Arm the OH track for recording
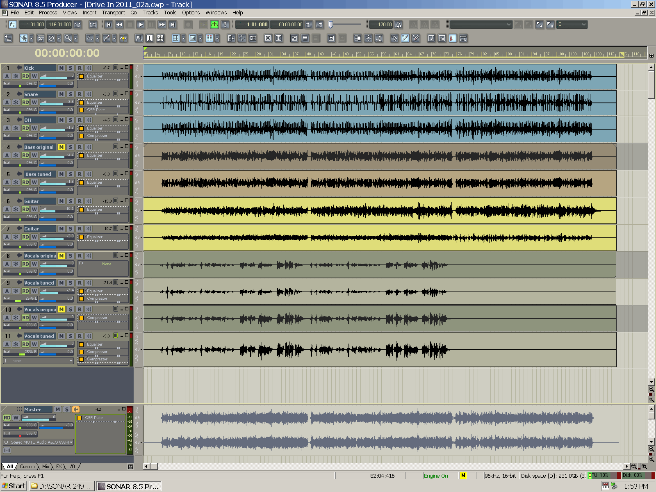Viewport: 656px width, 492px height. click(80, 120)
